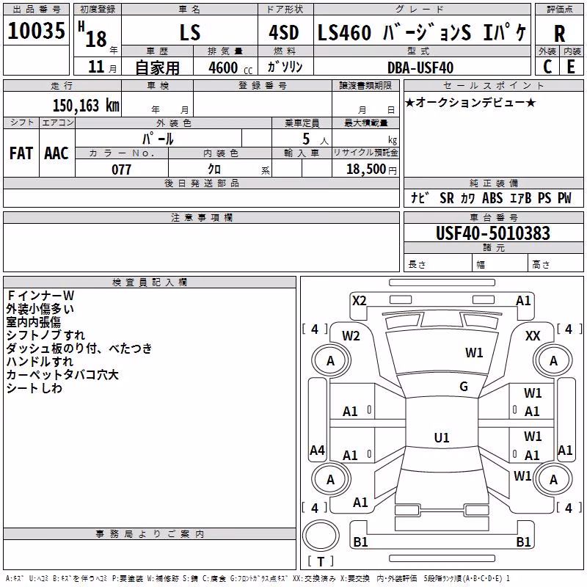This screenshot has height=587, width=587.
Task: Click the evaluation grade R
Action: pos(559,34)
